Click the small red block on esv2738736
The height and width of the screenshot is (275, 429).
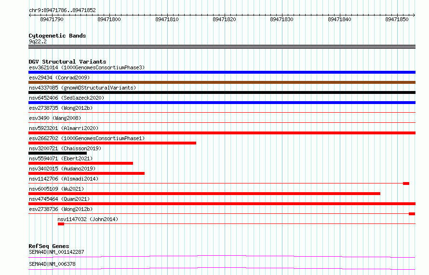412,214
